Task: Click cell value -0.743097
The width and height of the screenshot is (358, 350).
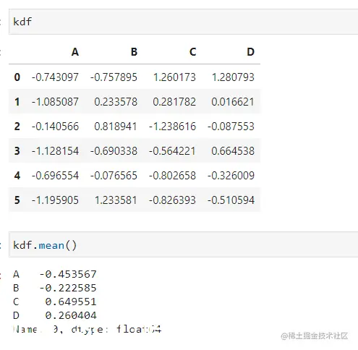Action: coord(55,77)
